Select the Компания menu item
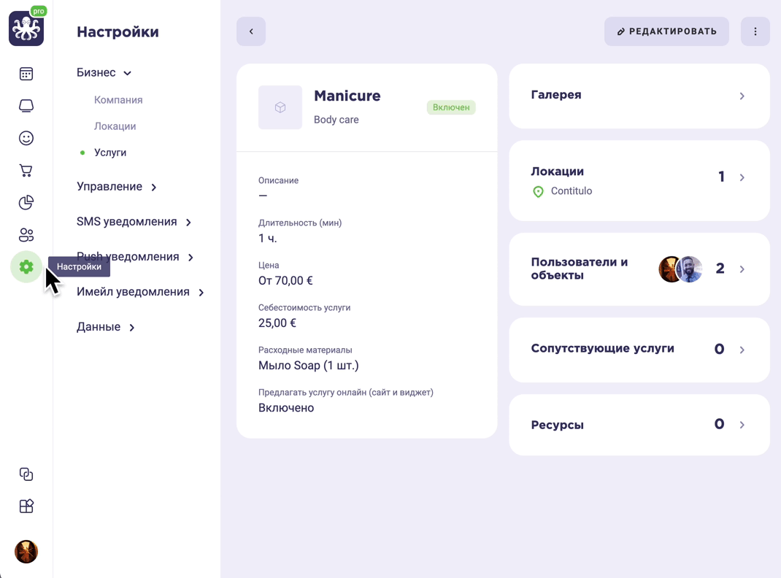Screen dimensions: 781x578 (x=118, y=100)
